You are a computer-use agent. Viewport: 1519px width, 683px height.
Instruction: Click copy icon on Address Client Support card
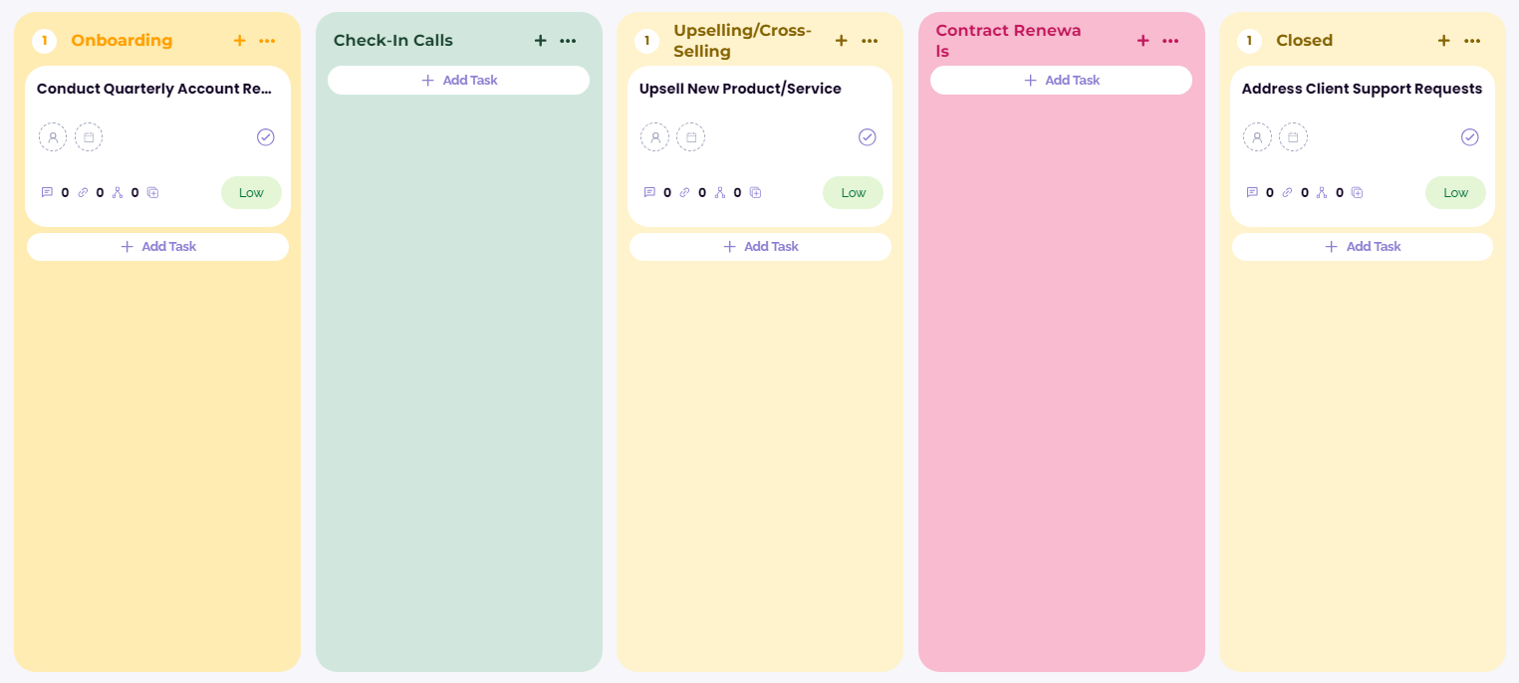pos(1358,193)
